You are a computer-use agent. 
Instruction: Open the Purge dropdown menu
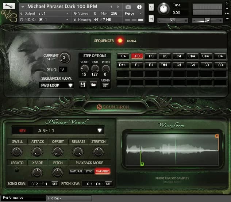coord(133,14)
